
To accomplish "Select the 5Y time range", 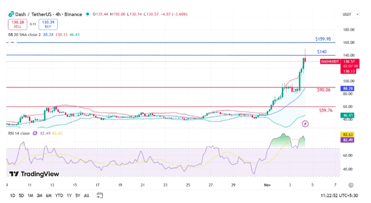I will point(78,196).
